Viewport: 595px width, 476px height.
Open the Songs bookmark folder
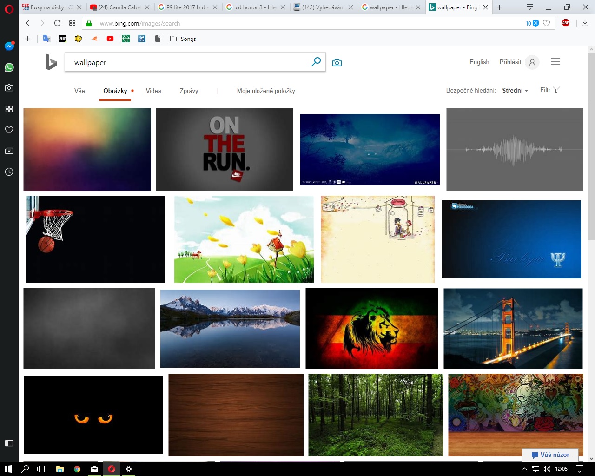(x=183, y=39)
